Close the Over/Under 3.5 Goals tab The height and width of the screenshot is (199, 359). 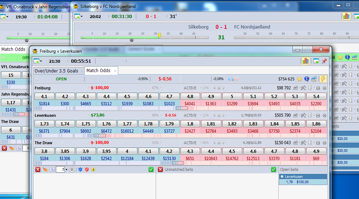point(82,71)
